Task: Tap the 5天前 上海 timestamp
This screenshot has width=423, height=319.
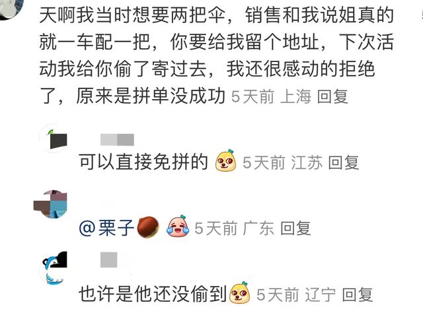Action: (271, 96)
